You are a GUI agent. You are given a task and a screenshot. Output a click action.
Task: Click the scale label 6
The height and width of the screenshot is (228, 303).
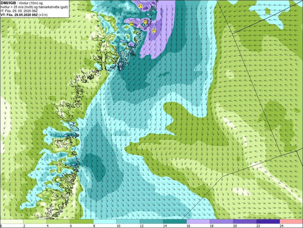click(71, 226)
